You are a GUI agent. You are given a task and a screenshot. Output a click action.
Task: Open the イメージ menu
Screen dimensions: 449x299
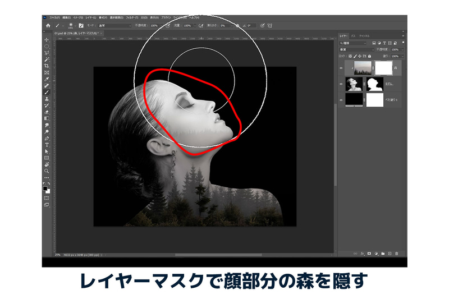pos(78,18)
